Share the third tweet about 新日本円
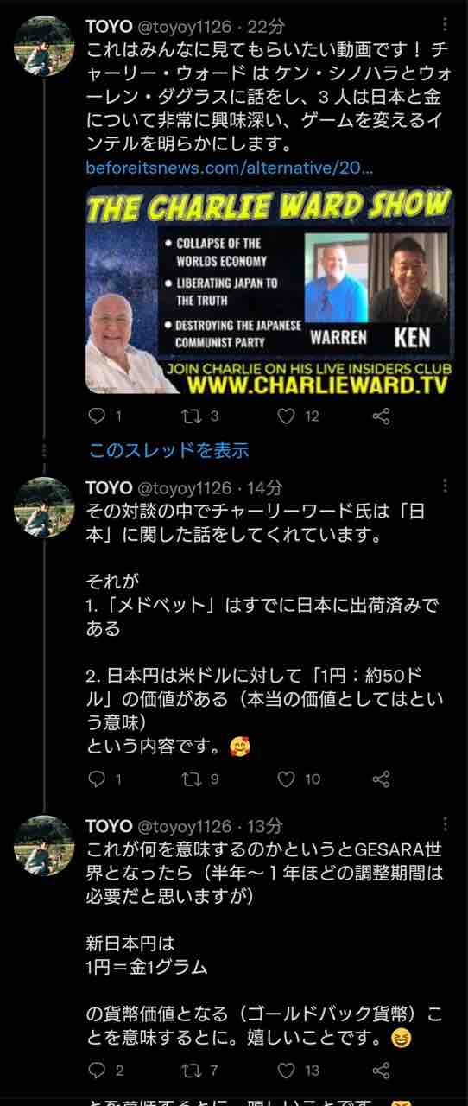468x1106 pixels. (381, 1071)
